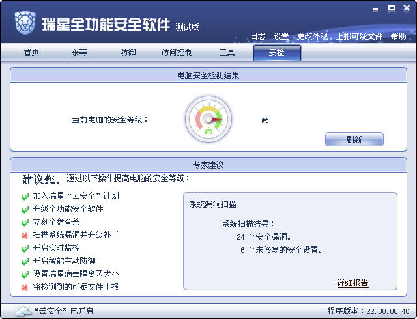Click red cross beside 将检测到的可疑文件上报
The height and width of the screenshot is (319, 417).
[25, 287]
